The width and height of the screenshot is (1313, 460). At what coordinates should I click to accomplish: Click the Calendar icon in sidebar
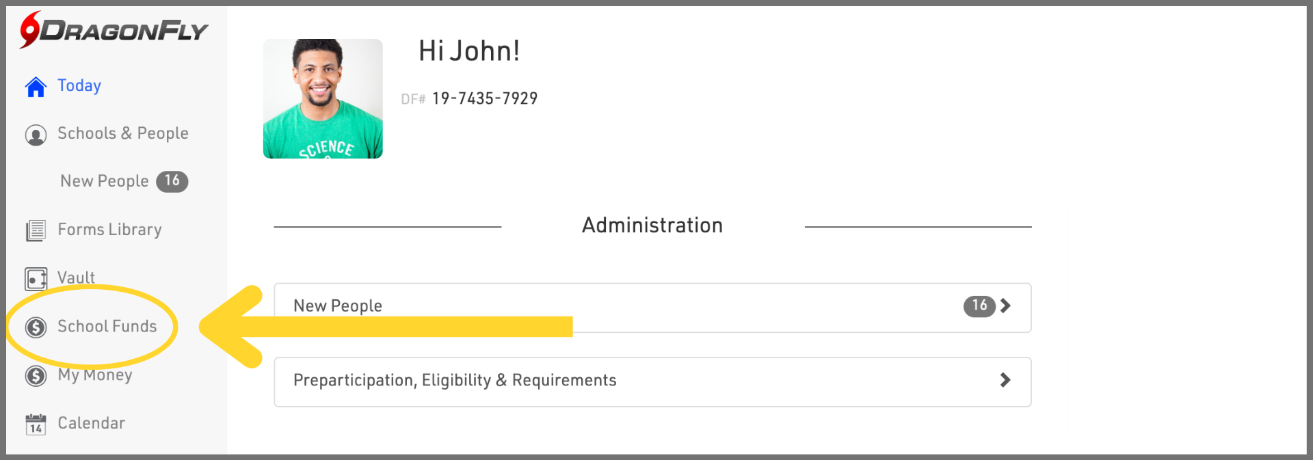[36, 424]
